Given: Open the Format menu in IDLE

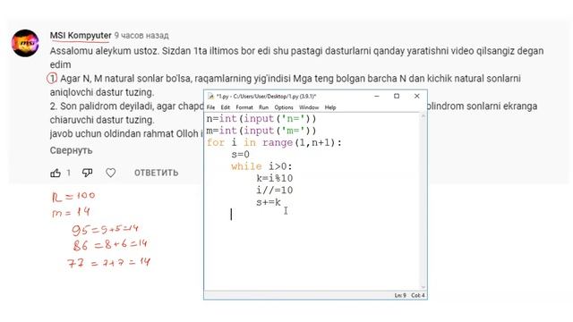Looking at the screenshot, I should 244,107.
